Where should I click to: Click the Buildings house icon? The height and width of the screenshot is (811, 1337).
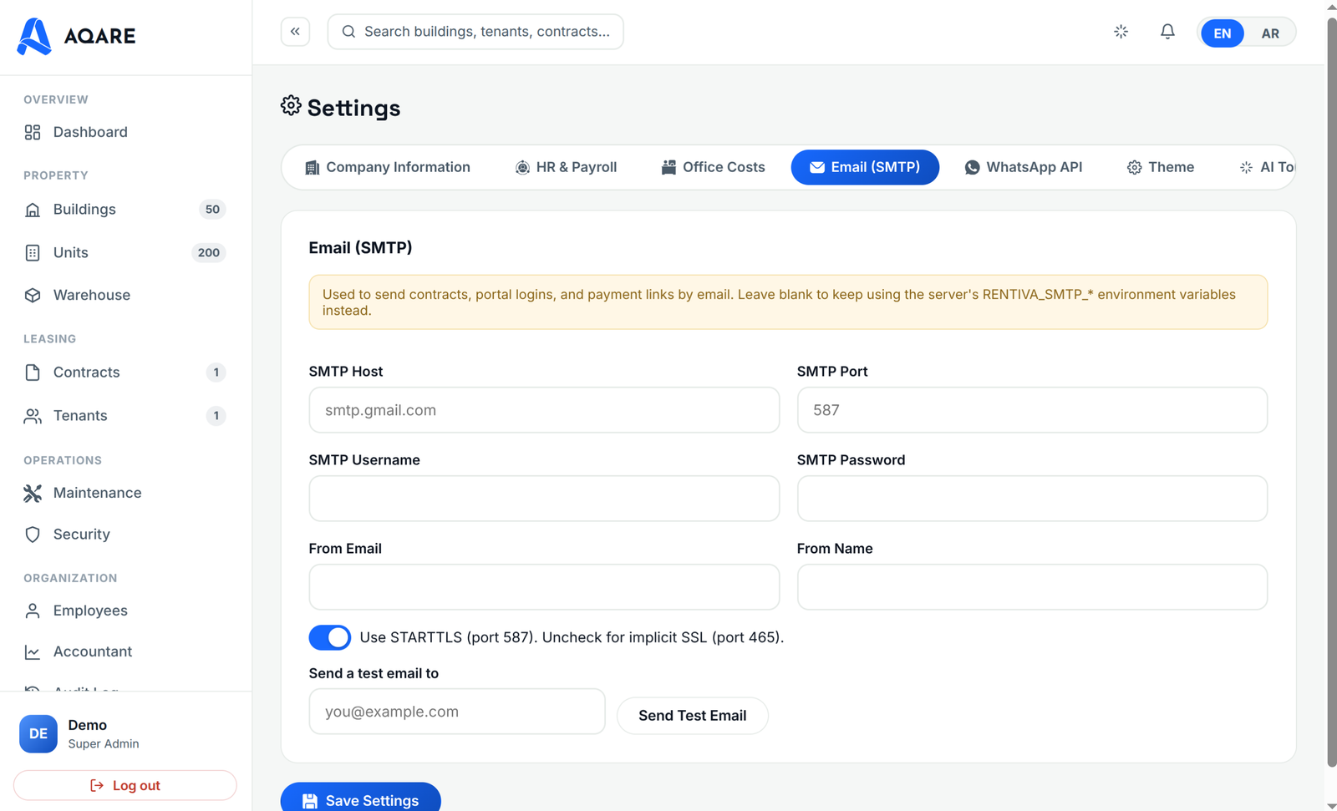33,210
